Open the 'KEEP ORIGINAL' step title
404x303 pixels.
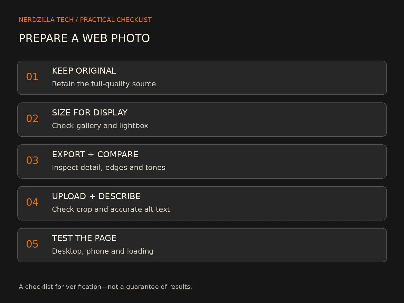(x=84, y=71)
